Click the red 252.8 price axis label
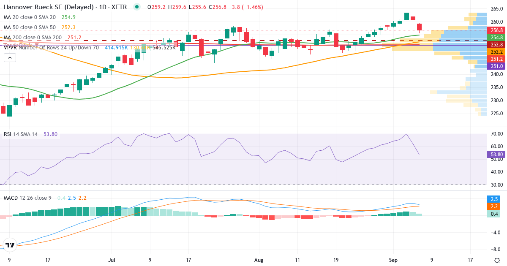507x266 pixels. 496,44
